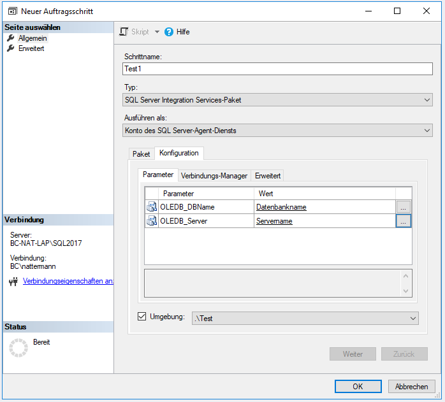Open the Typ dropdown list

427,100
